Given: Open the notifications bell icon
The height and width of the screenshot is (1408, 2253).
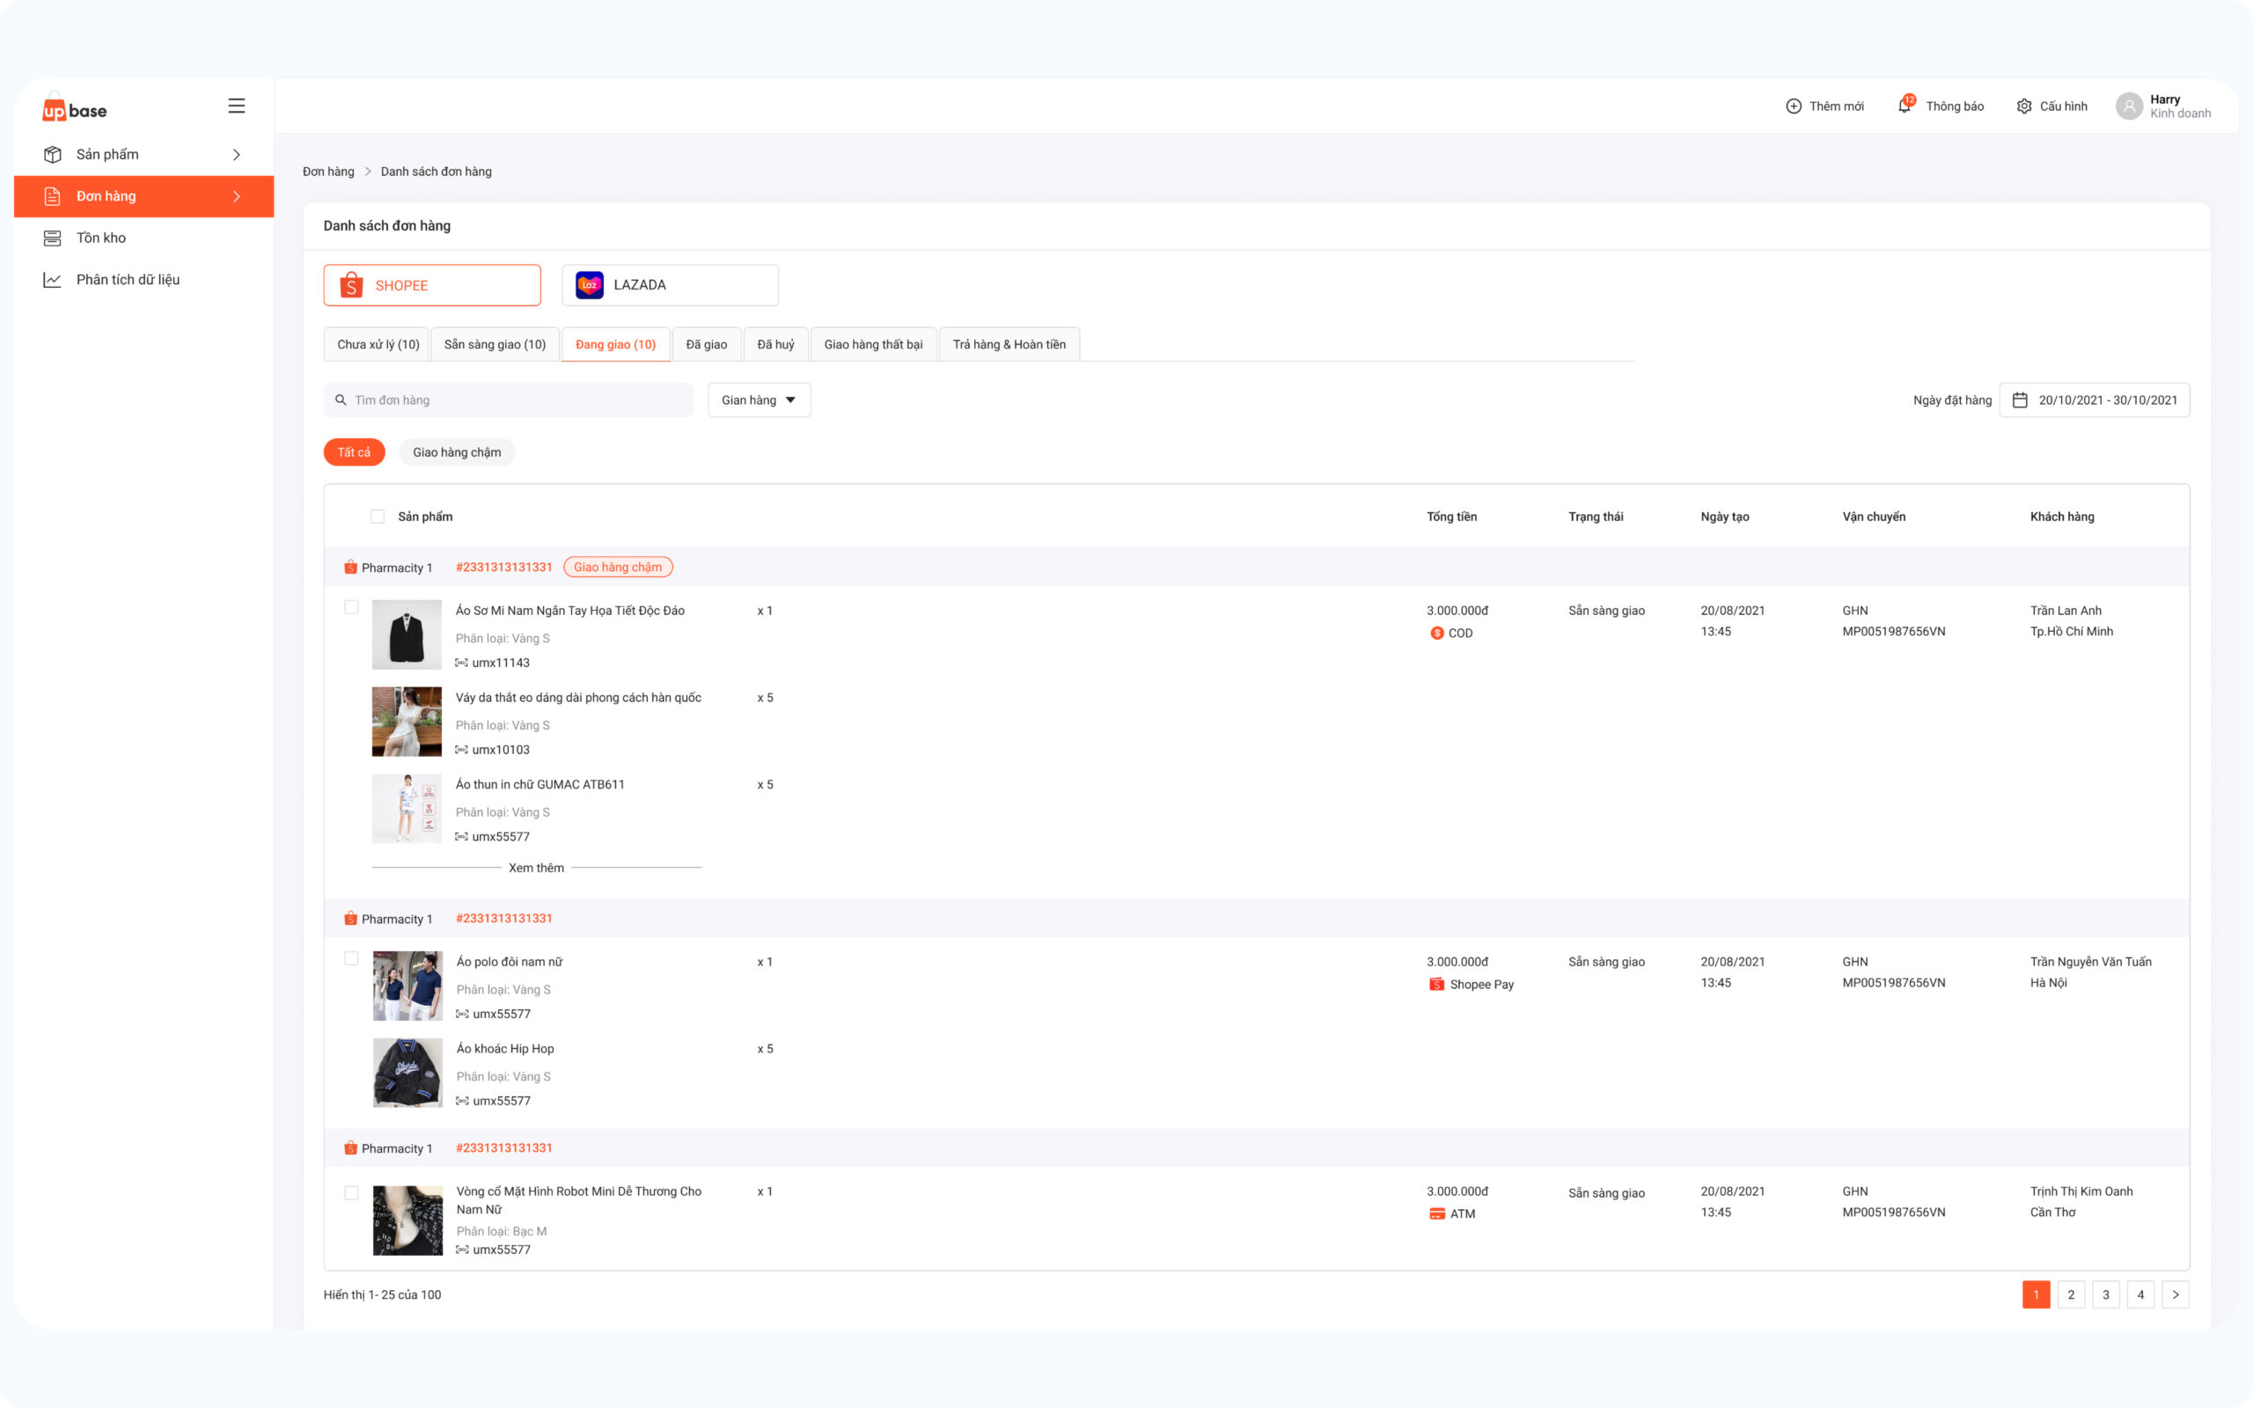Looking at the screenshot, I should point(1904,106).
